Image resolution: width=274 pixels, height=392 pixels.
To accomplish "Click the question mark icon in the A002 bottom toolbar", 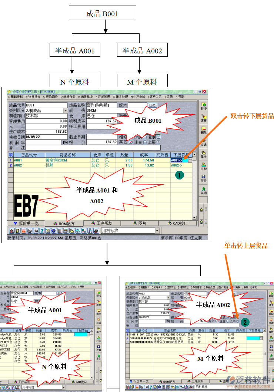I will click(x=150, y=387).
